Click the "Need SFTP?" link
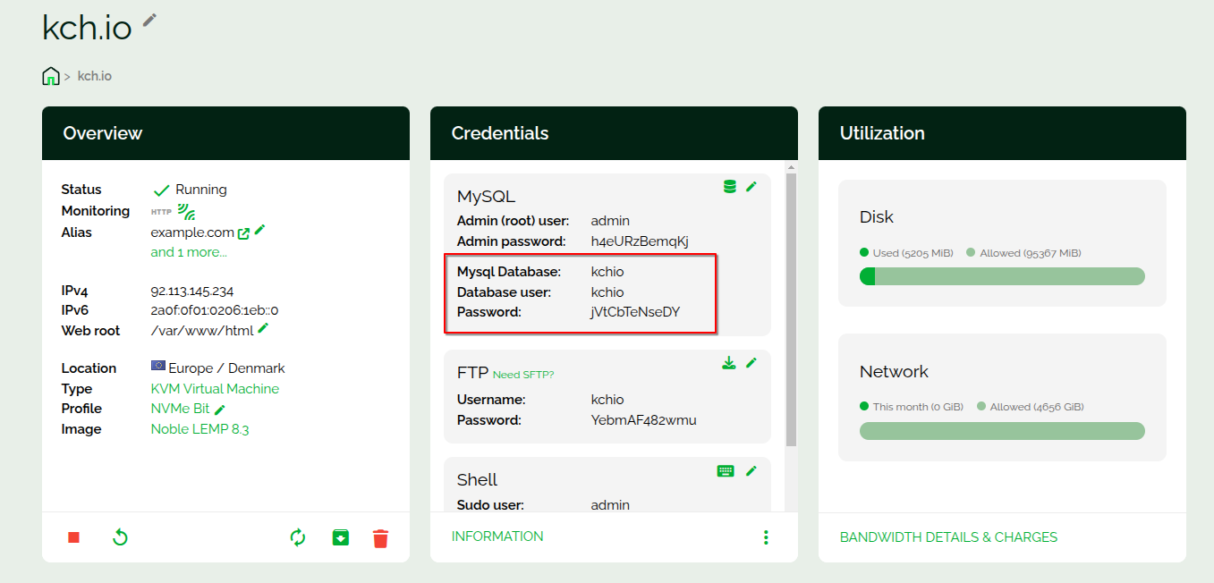The height and width of the screenshot is (583, 1214). [x=523, y=375]
